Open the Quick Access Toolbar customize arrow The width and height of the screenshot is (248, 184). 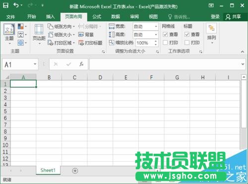click(43, 5)
